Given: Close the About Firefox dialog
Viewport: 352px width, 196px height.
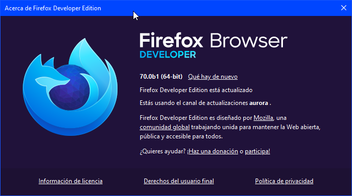Looking at the screenshot, I should 343,8.
